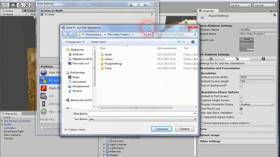Click the Сохранить button
The height and width of the screenshot is (157, 280).
(161, 129)
